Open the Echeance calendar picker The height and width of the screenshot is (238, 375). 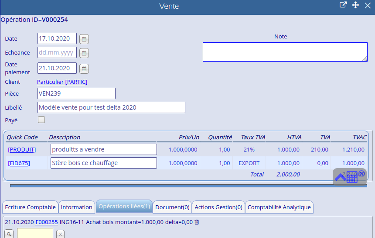[84, 53]
